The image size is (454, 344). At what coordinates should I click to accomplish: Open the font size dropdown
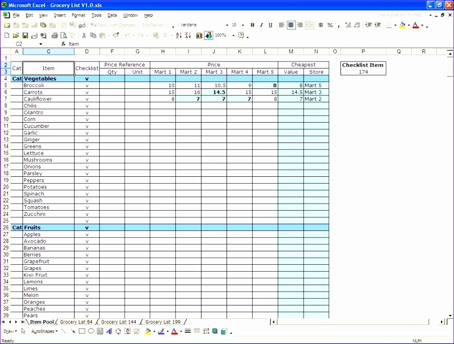[243, 25]
